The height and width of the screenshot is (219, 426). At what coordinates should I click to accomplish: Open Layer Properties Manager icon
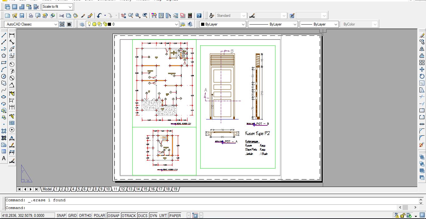click(82, 24)
